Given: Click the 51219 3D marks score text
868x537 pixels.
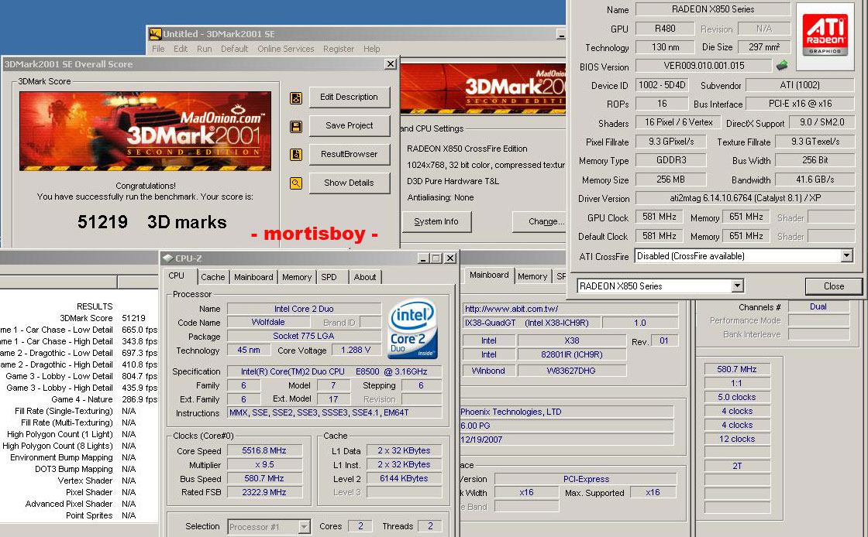Looking at the screenshot, I should (152, 222).
